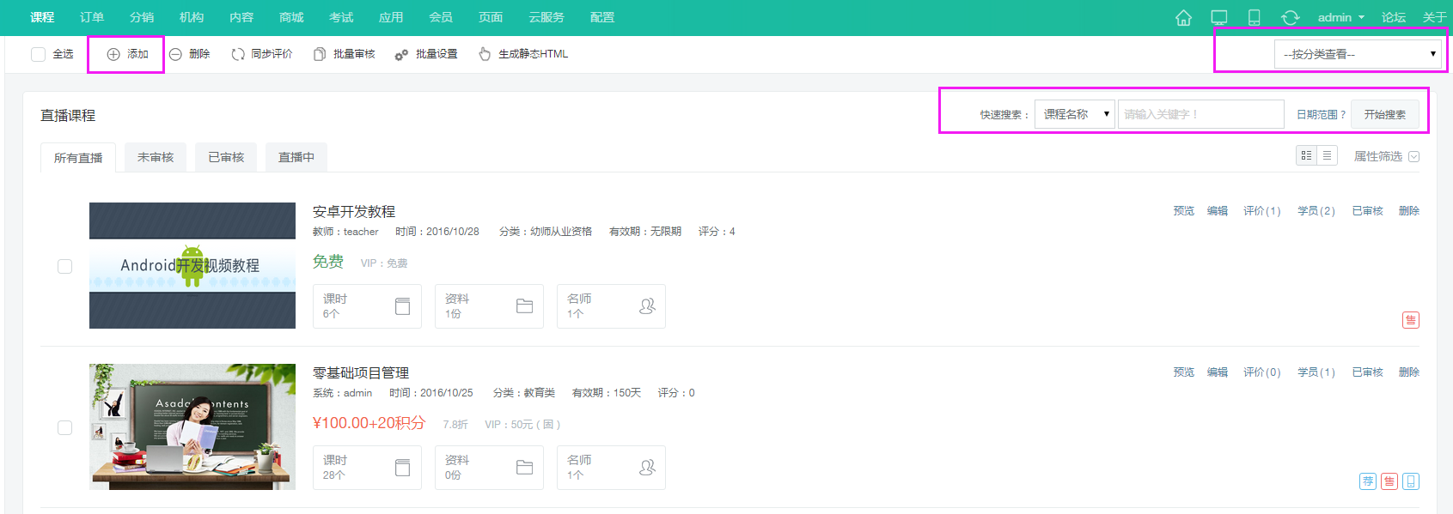This screenshot has width=1453, height=514.
Task: Open the desktop monitor preview icon
Action: click(1218, 18)
